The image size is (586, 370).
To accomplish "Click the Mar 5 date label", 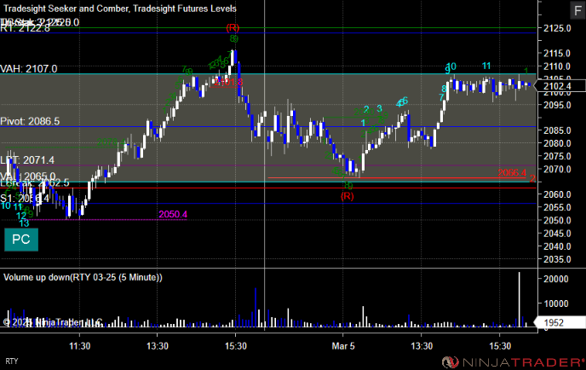I will (343, 346).
